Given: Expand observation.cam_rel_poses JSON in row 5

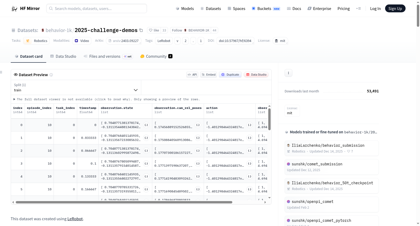Looking at the screenshot, I should point(198,189).
